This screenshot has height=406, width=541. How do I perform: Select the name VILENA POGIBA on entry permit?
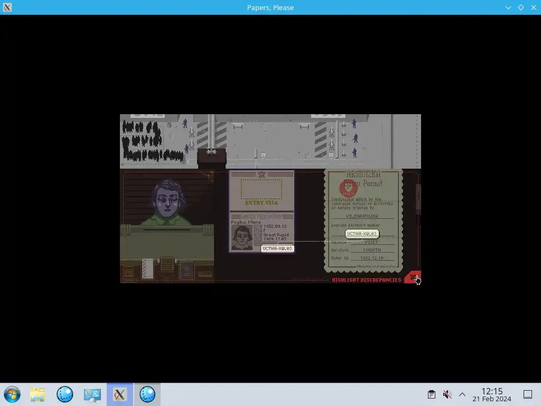coord(362,216)
